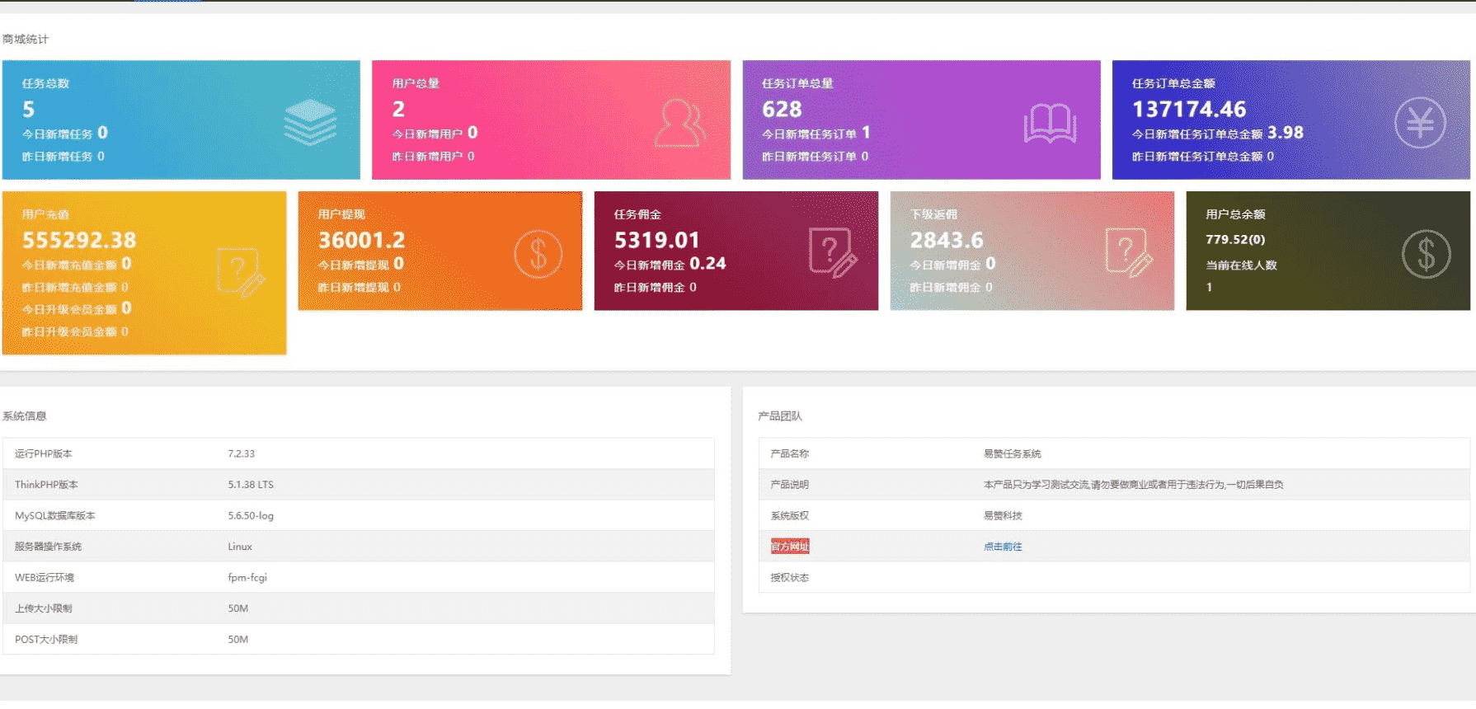Click the open book icon in 任务订单总量 card
This screenshot has width=1476, height=709.
coord(1050,123)
